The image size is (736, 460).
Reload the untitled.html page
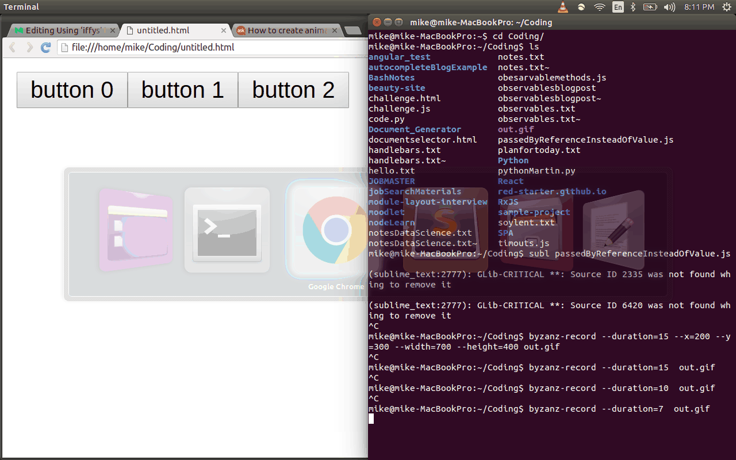point(45,48)
